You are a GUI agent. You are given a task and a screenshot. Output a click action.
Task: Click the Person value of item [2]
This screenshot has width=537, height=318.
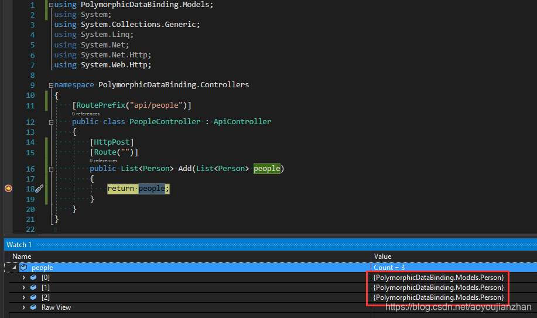439,297
